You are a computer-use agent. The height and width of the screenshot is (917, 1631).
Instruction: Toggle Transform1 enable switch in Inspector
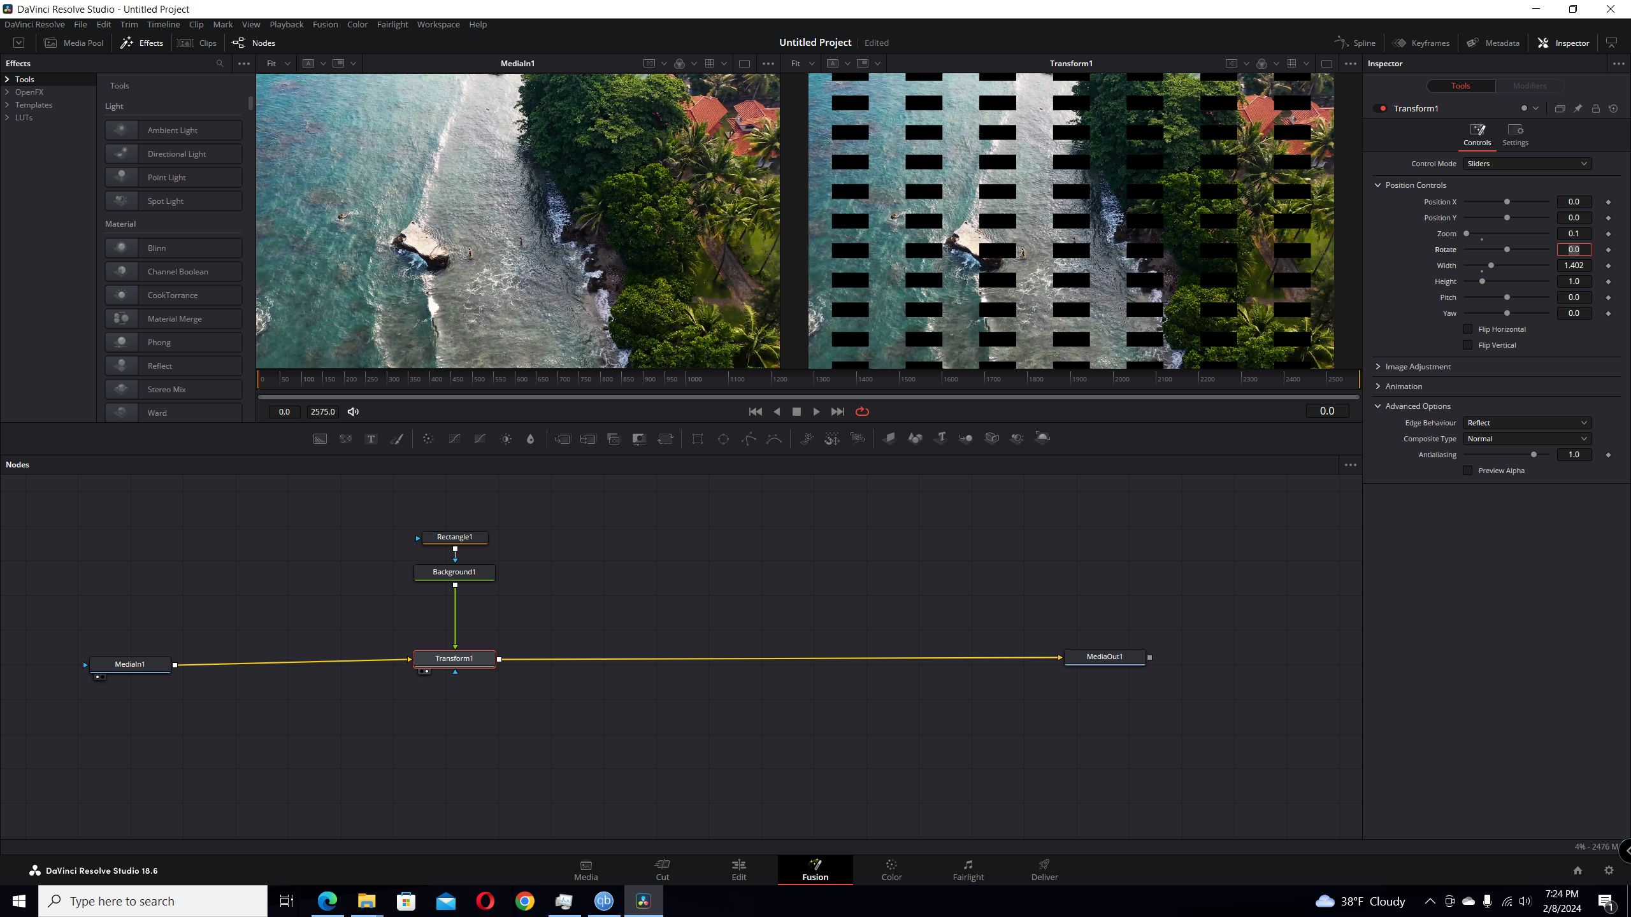[1381, 109]
